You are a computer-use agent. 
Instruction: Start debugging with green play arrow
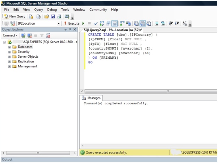tap(83, 23)
